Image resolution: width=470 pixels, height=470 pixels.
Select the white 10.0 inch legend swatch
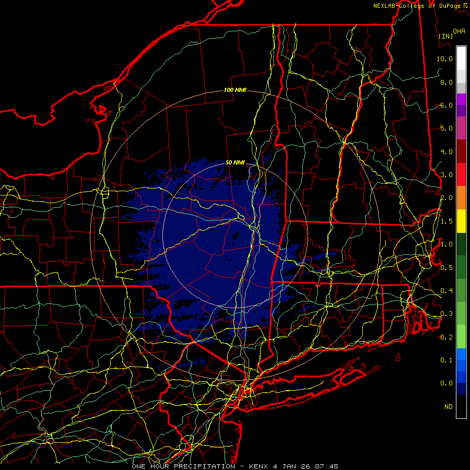point(461,58)
